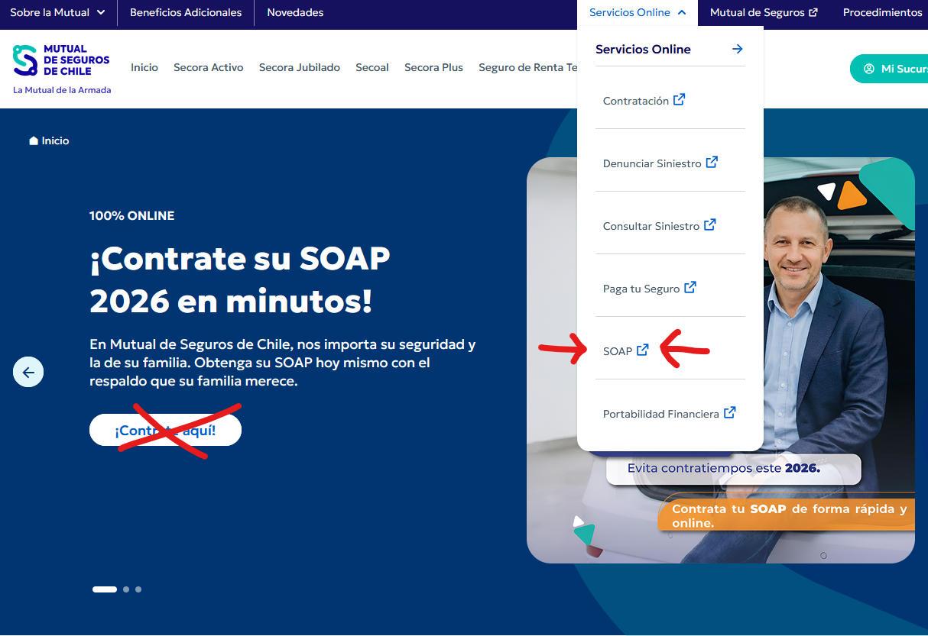Open Beneficios Adicionales in the top bar
The height and width of the screenshot is (636, 928).
point(186,13)
